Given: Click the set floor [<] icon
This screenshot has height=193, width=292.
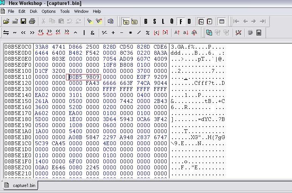Looking at the screenshot, I should [157, 33].
